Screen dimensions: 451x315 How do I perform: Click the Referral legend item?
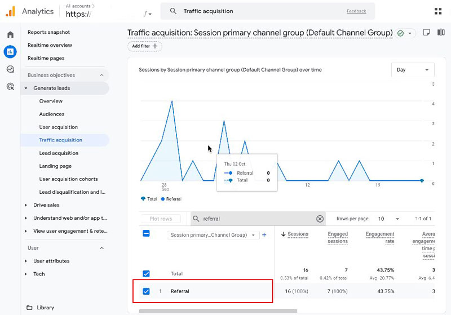coord(171,199)
